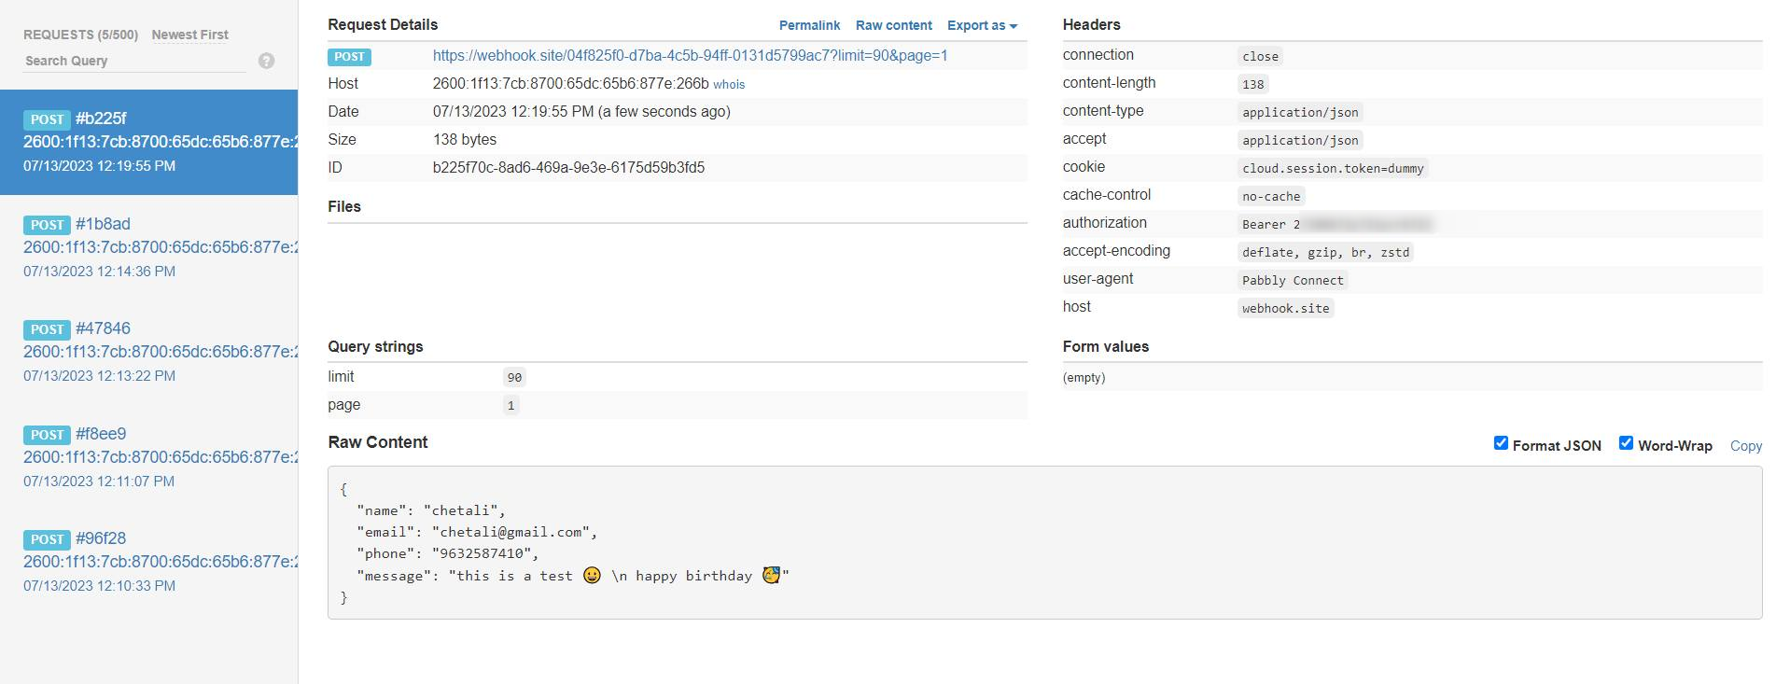Toggle the Format JSON checkbox
Screen dimensions: 1790x684
click(1501, 443)
